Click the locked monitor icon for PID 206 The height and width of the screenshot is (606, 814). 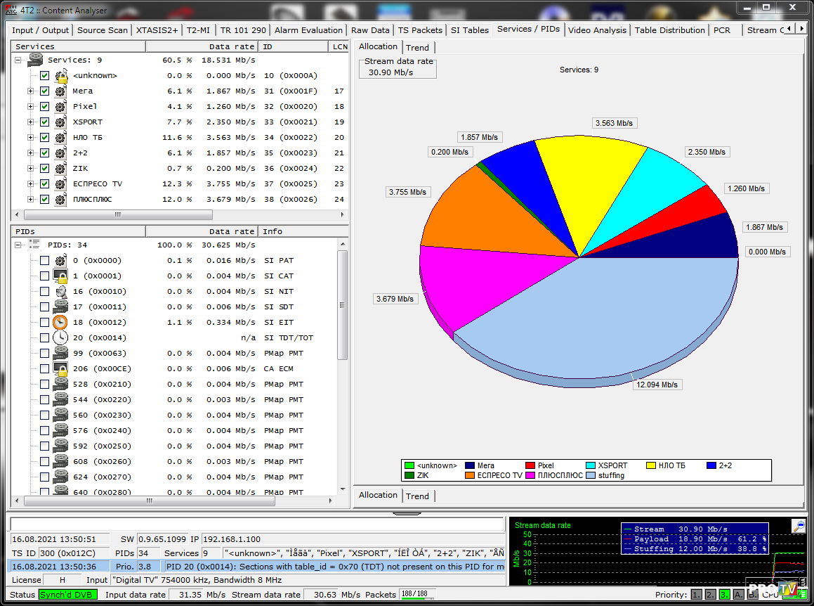61,369
